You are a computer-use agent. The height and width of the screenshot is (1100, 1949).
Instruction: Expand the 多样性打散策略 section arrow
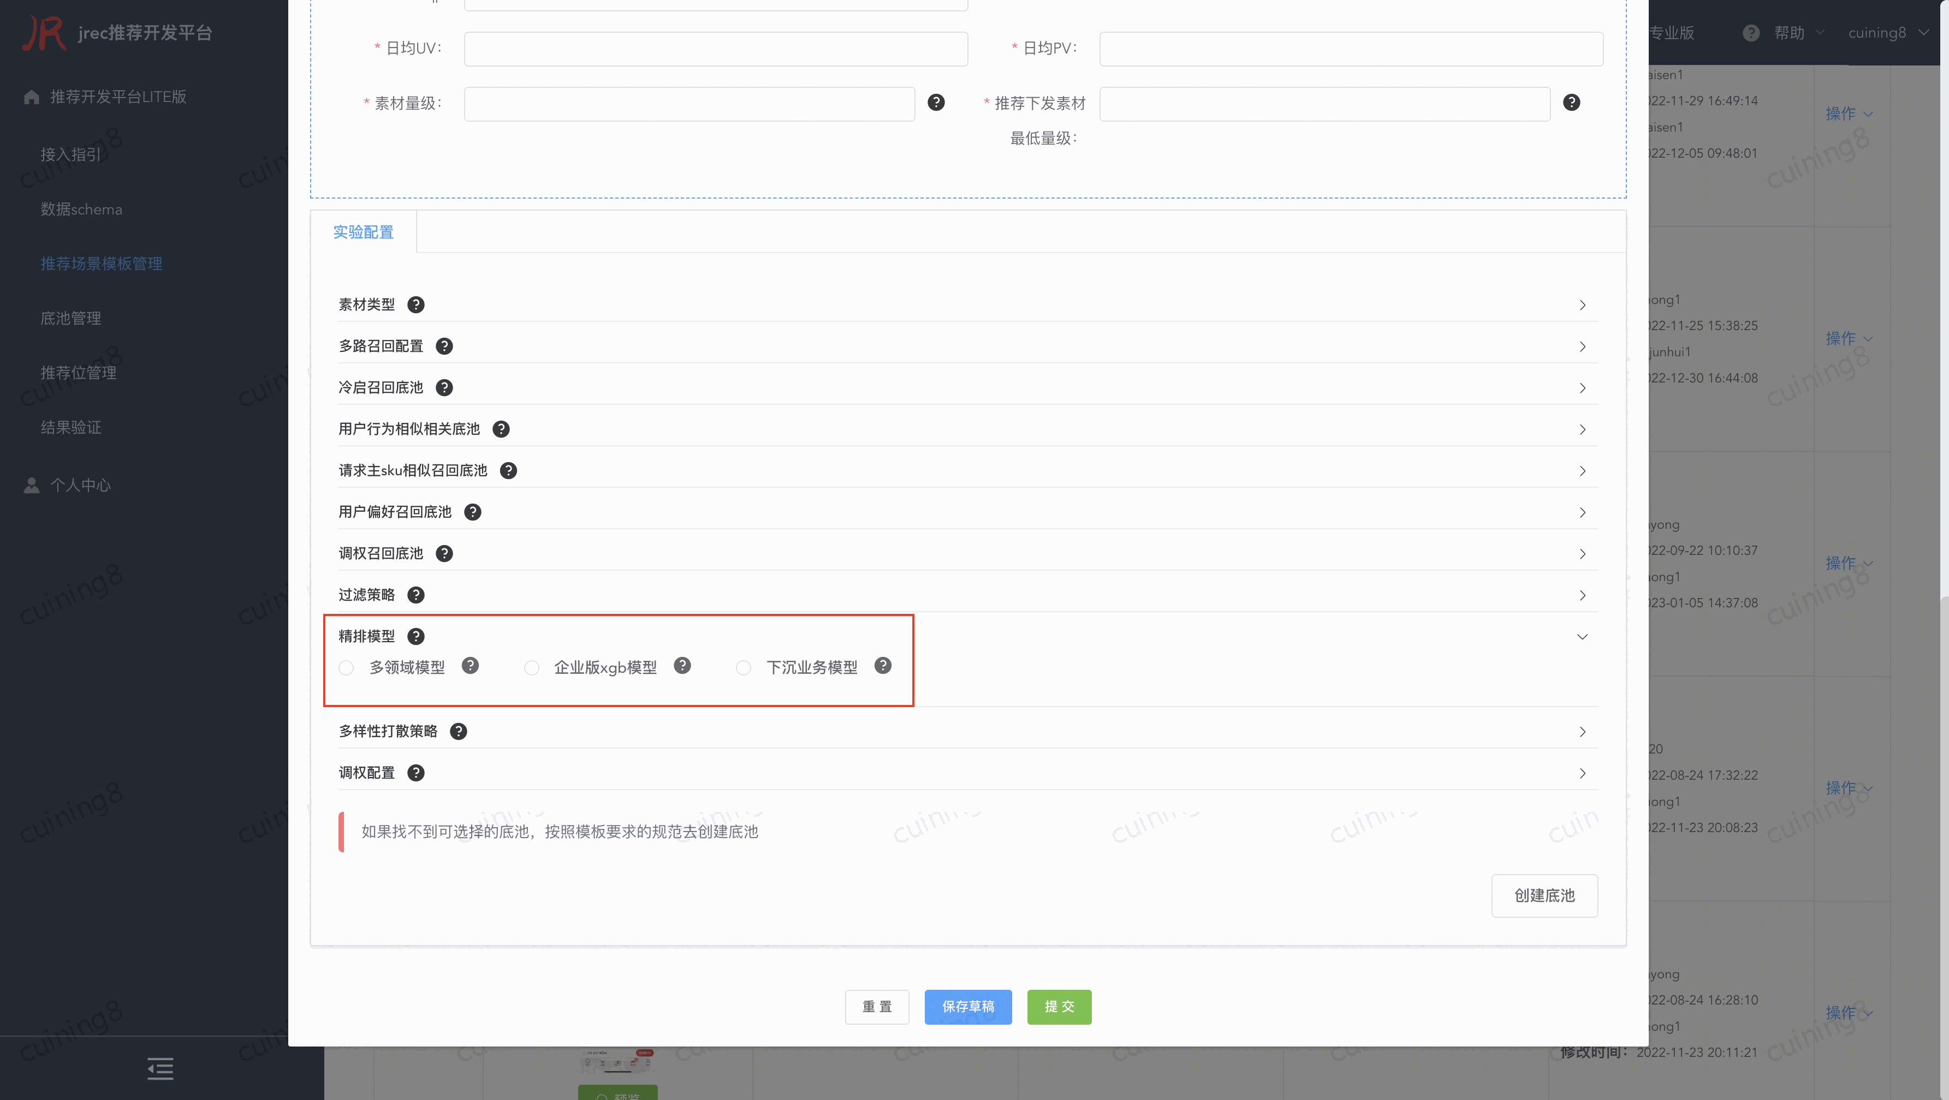(1582, 732)
